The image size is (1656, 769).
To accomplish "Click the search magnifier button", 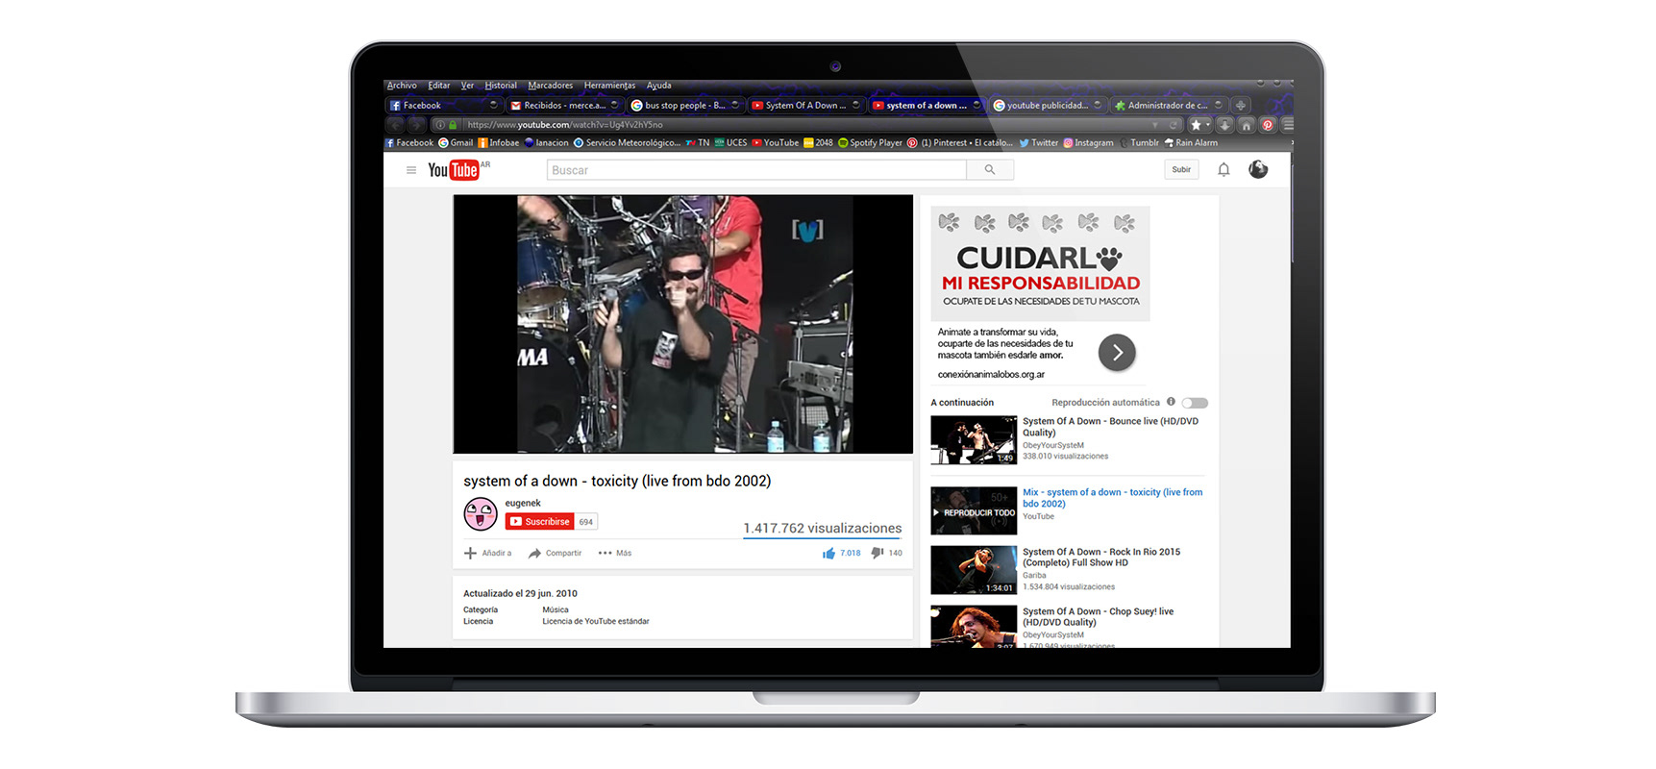I will [990, 170].
